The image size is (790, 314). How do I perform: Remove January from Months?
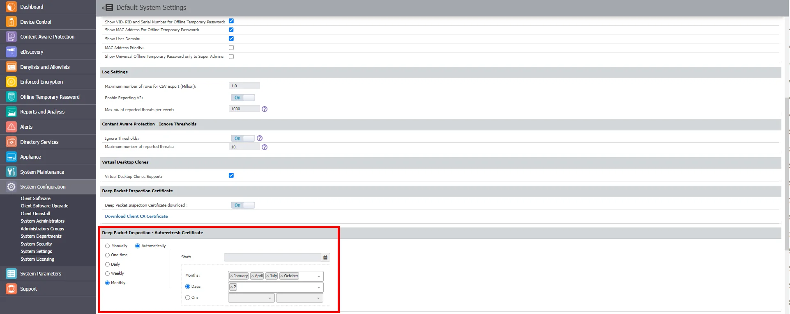232,276
